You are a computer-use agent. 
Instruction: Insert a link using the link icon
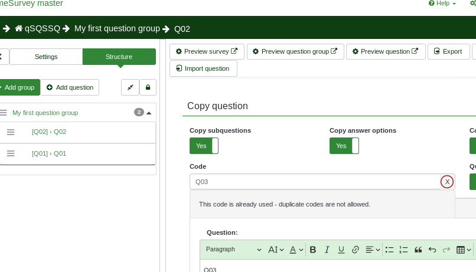point(356,250)
